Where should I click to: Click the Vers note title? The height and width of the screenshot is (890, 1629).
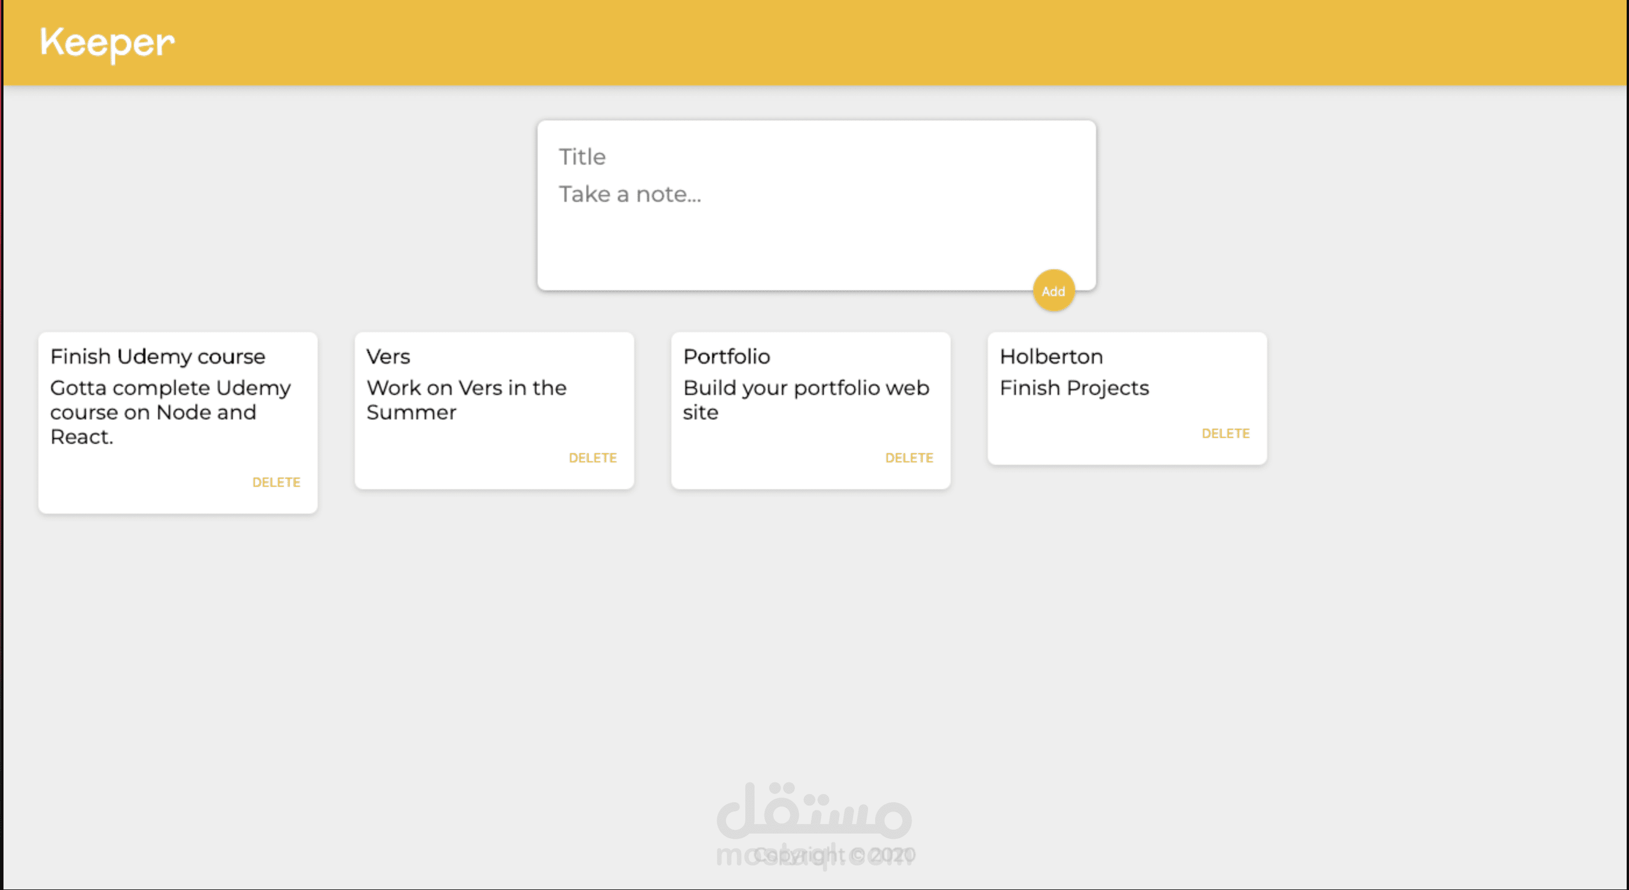[x=388, y=357]
